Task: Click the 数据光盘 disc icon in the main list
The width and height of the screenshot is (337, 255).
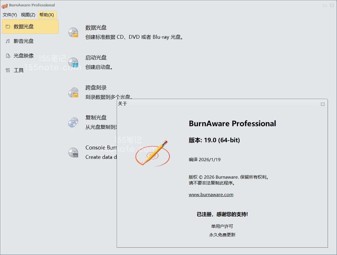Action: point(73,32)
